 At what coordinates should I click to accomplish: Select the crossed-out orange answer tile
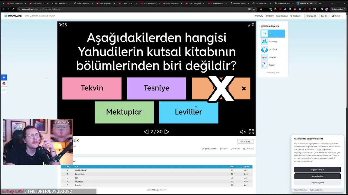point(221,88)
